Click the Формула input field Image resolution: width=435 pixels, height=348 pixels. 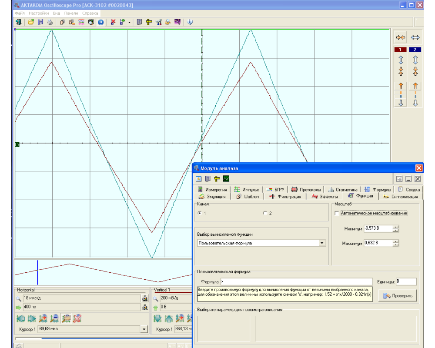point(296,281)
